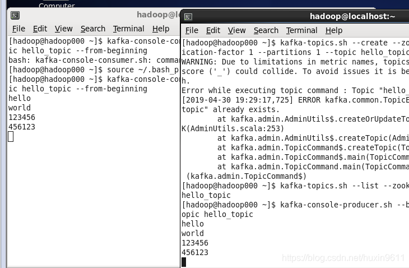The height and width of the screenshot is (268, 409).
Task: Click 'world' output line in left consumer terminal
Action: (x=20, y=108)
